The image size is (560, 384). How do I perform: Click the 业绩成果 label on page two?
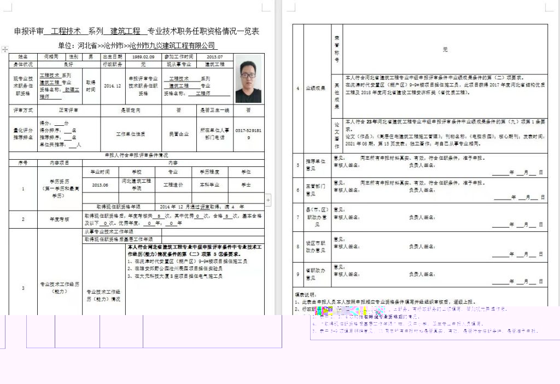coord(316,88)
